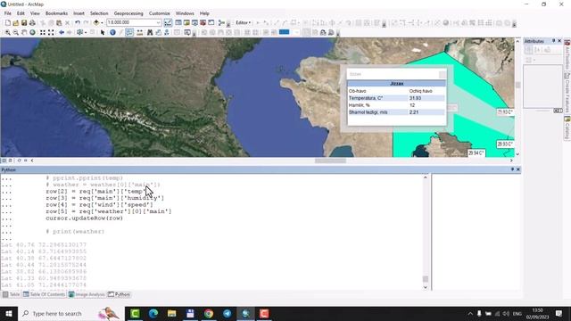Open the Find Route tool
Viewport: 571px width, 321px height.
[158, 33]
